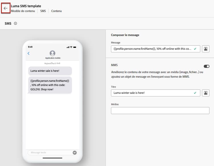The width and height of the screenshot is (214, 166).
Task: Click the blue back chevron in phone preview
Action: tap(29, 53)
